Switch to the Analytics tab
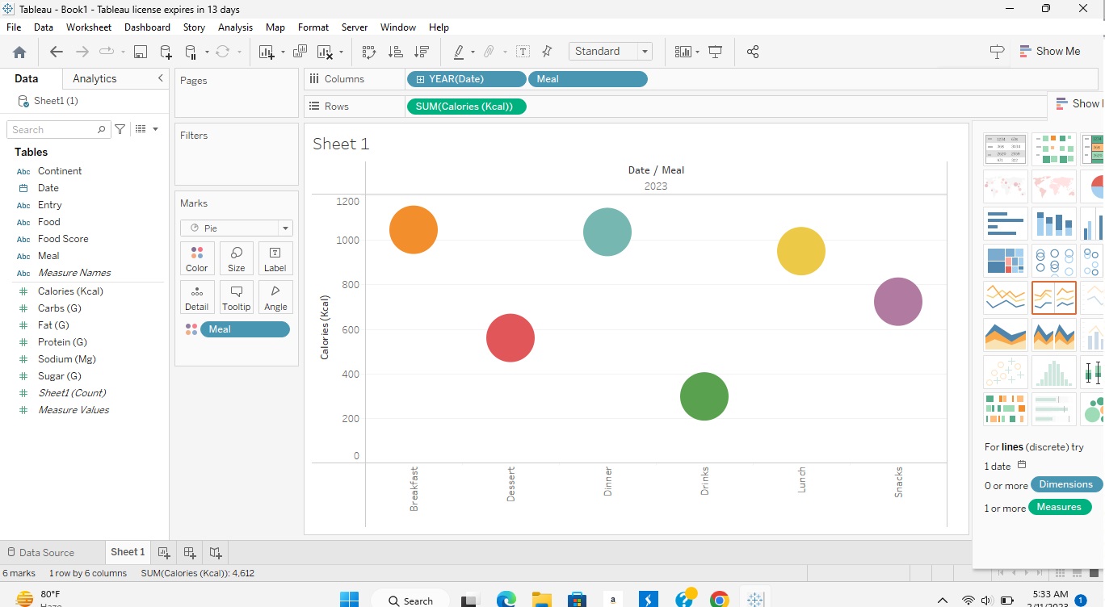The image size is (1105, 607). point(95,78)
